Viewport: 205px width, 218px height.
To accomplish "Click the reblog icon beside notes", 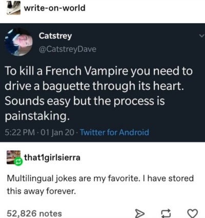I will click(166, 213).
